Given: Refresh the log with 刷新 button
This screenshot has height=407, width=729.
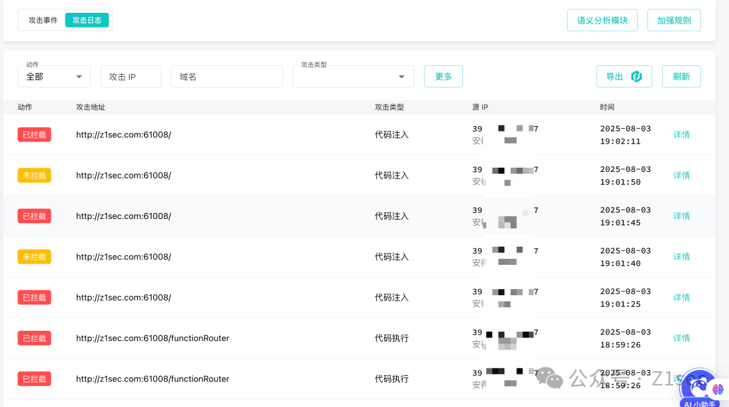Looking at the screenshot, I should [681, 77].
